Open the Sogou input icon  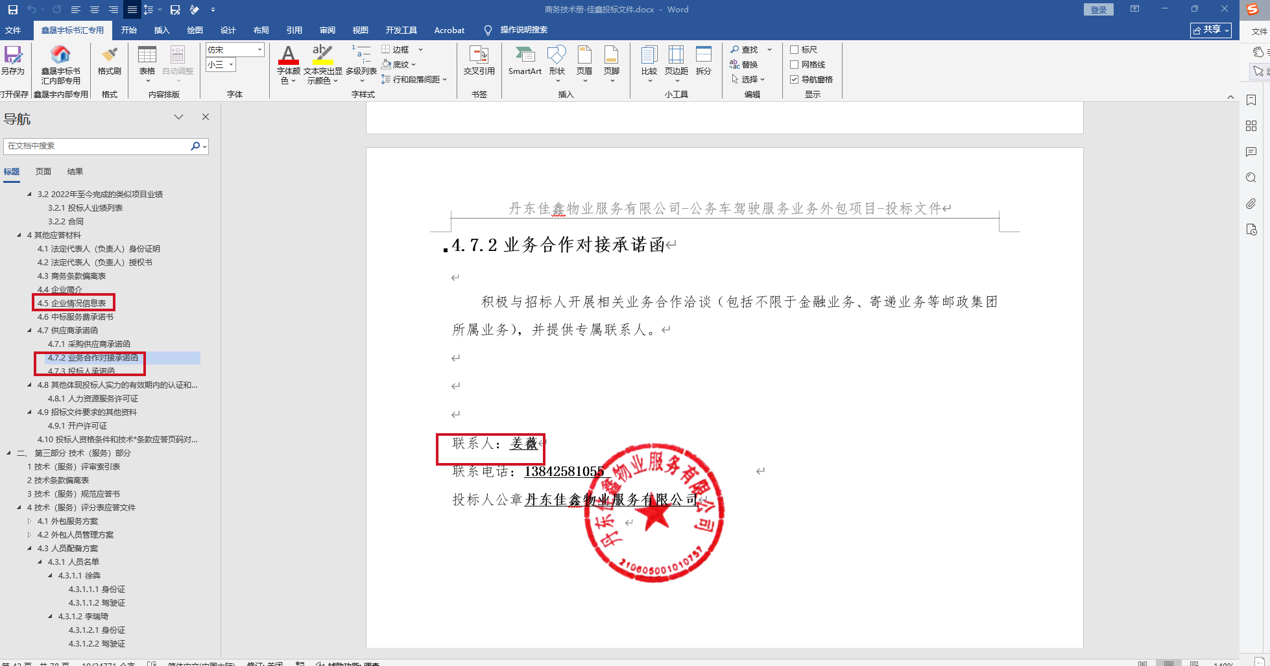(1252, 10)
